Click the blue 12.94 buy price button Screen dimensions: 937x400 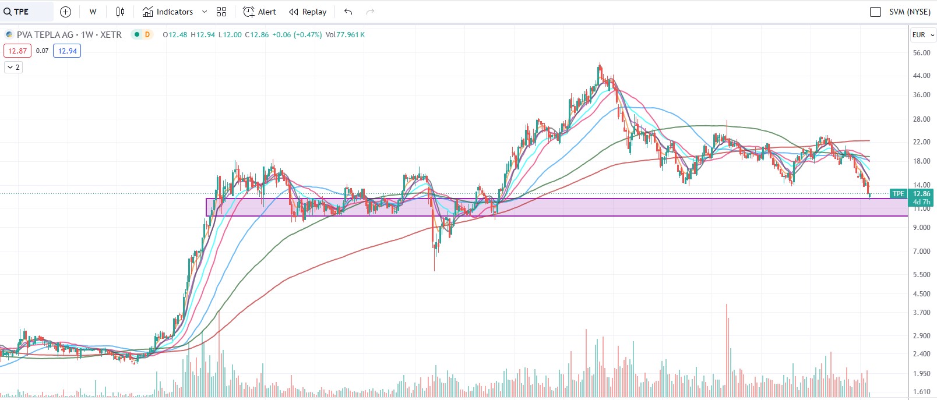click(x=68, y=51)
